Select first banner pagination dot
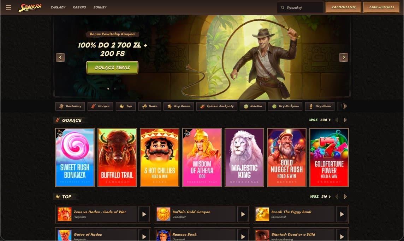Image resolution: width=404 pixels, height=241 pixels. (x=108, y=89)
